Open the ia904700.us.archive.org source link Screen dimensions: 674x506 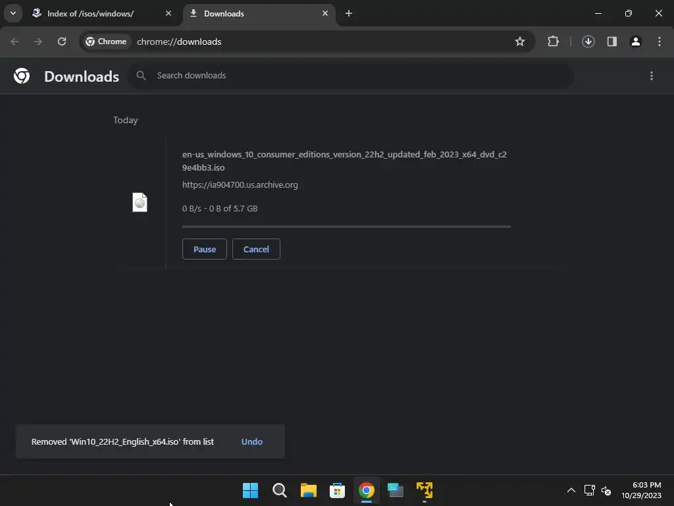[240, 184]
